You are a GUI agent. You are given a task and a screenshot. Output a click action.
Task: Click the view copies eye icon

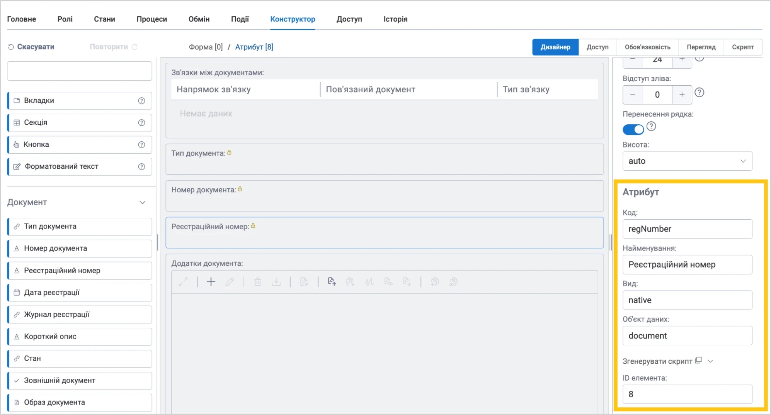[453, 282]
